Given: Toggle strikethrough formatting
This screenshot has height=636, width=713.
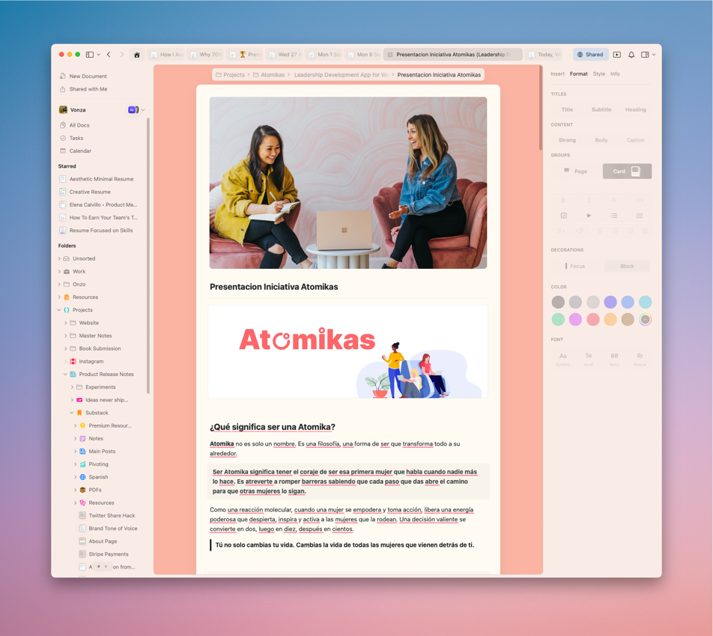Looking at the screenshot, I should [614, 200].
